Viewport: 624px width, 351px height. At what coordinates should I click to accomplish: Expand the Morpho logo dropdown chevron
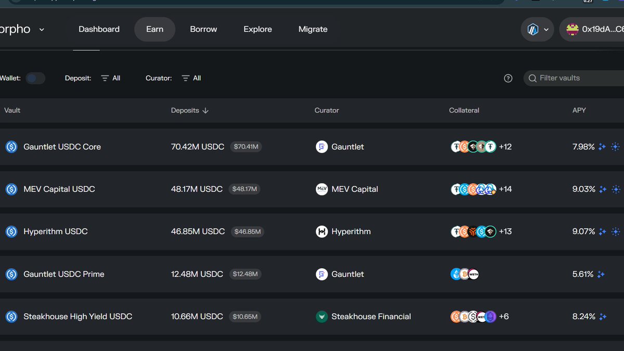coord(42,30)
